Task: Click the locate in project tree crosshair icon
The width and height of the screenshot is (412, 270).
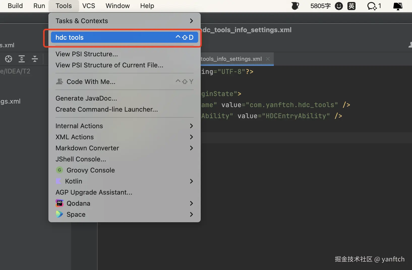Action: [9, 59]
